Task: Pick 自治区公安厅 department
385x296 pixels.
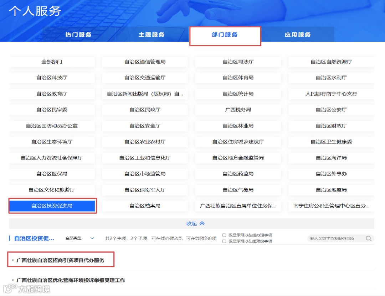Action: point(331,110)
